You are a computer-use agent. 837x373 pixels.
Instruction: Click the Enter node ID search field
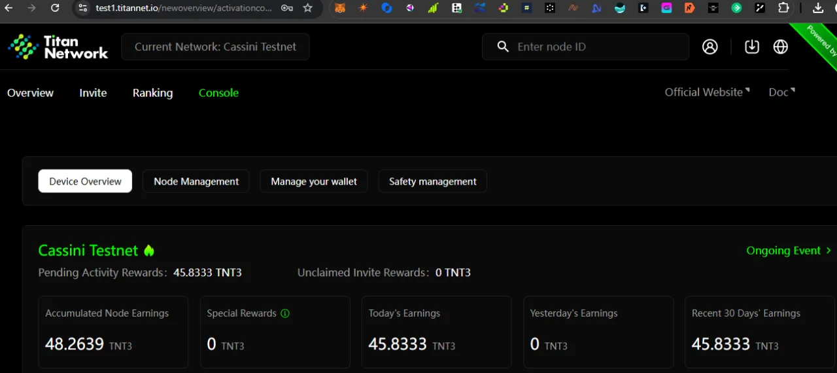tap(585, 47)
